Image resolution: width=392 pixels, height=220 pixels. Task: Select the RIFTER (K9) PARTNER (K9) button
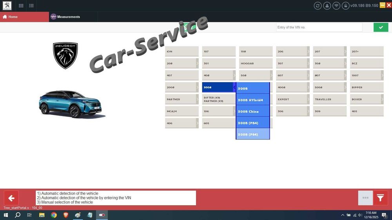click(x=219, y=99)
